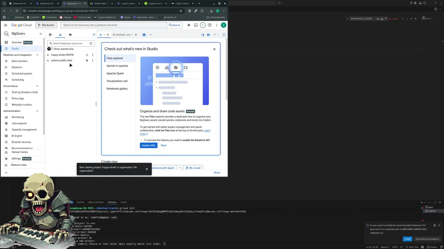The width and height of the screenshot is (444, 249).
Task: Dismiss the 'Now viewing project' notification
Action: click(x=147, y=169)
